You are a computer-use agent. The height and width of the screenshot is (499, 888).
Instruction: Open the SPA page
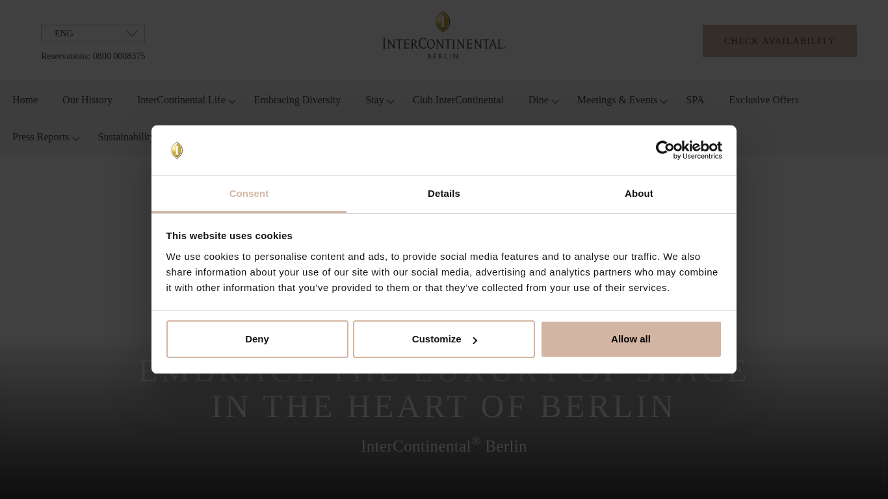tap(695, 100)
